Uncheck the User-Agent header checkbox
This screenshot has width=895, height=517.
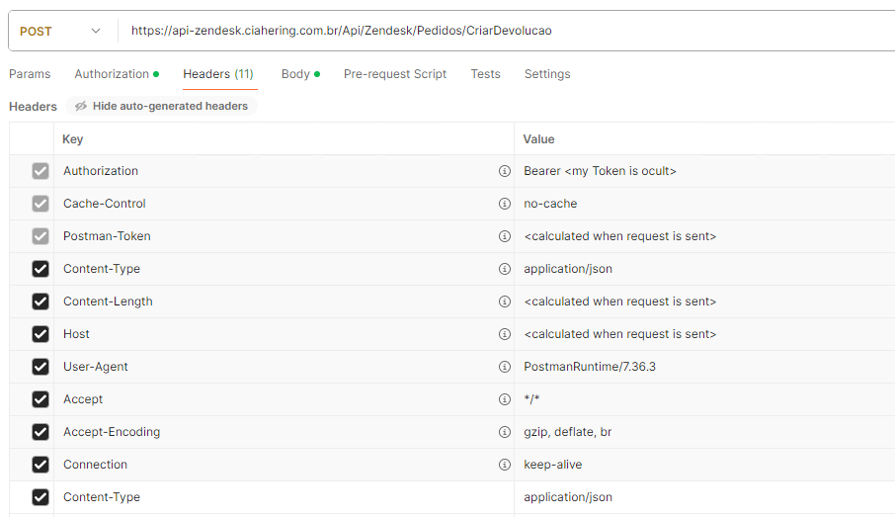41,367
